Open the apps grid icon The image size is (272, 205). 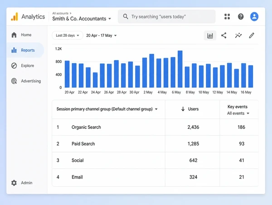[x=227, y=17]
